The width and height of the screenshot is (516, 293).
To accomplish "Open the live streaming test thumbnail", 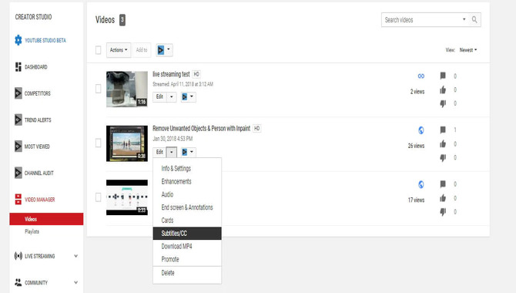I will 127,89.
